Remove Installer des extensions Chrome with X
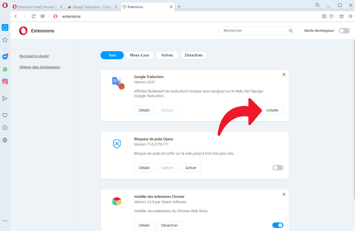This screenshot has height=231, width=355. (x=284, y=194)
